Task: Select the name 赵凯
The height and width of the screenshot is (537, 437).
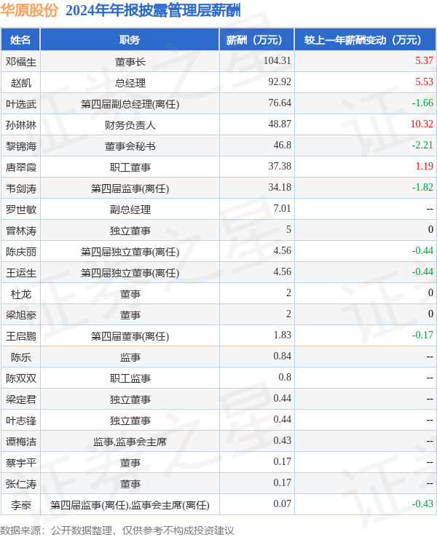Action: 21,83
